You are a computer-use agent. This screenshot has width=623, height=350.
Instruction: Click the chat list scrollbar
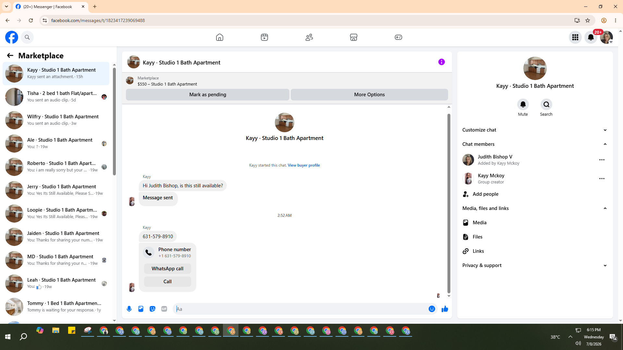(x=114, y=122)
